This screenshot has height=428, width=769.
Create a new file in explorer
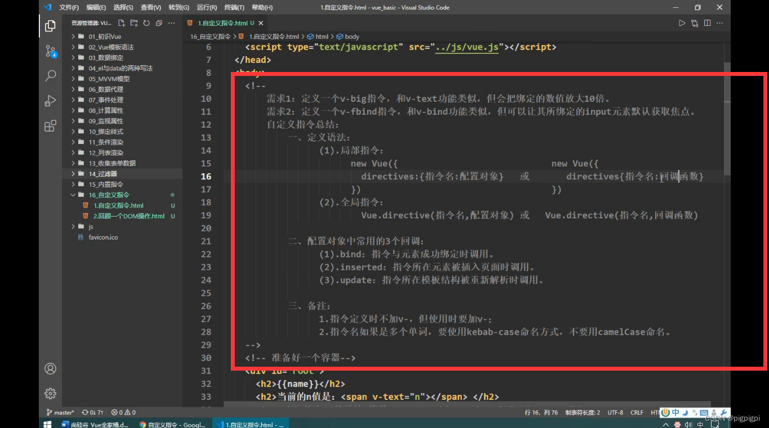[122, 23]
